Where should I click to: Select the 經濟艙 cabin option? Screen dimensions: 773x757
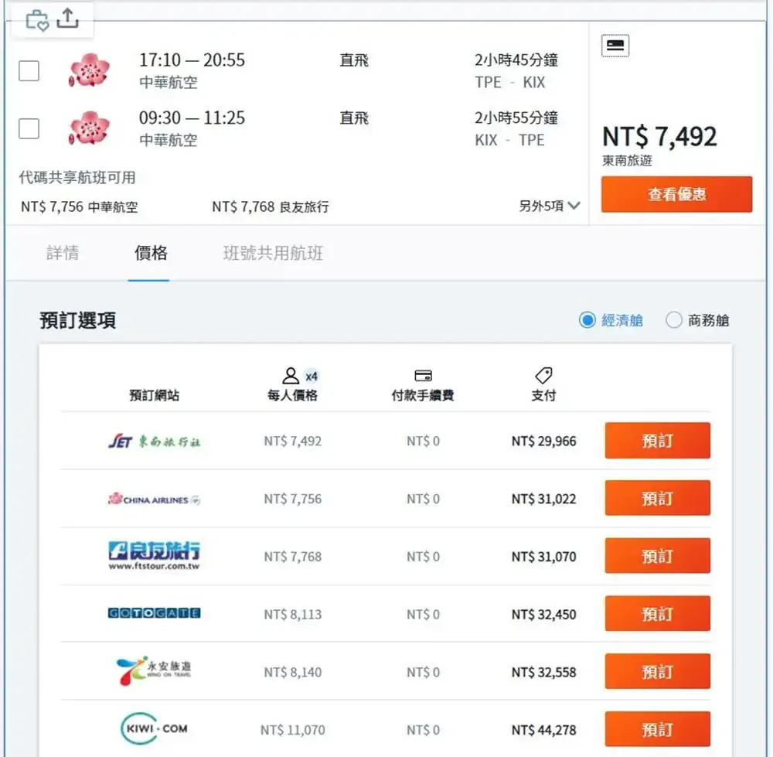click(x=611, y=320)
